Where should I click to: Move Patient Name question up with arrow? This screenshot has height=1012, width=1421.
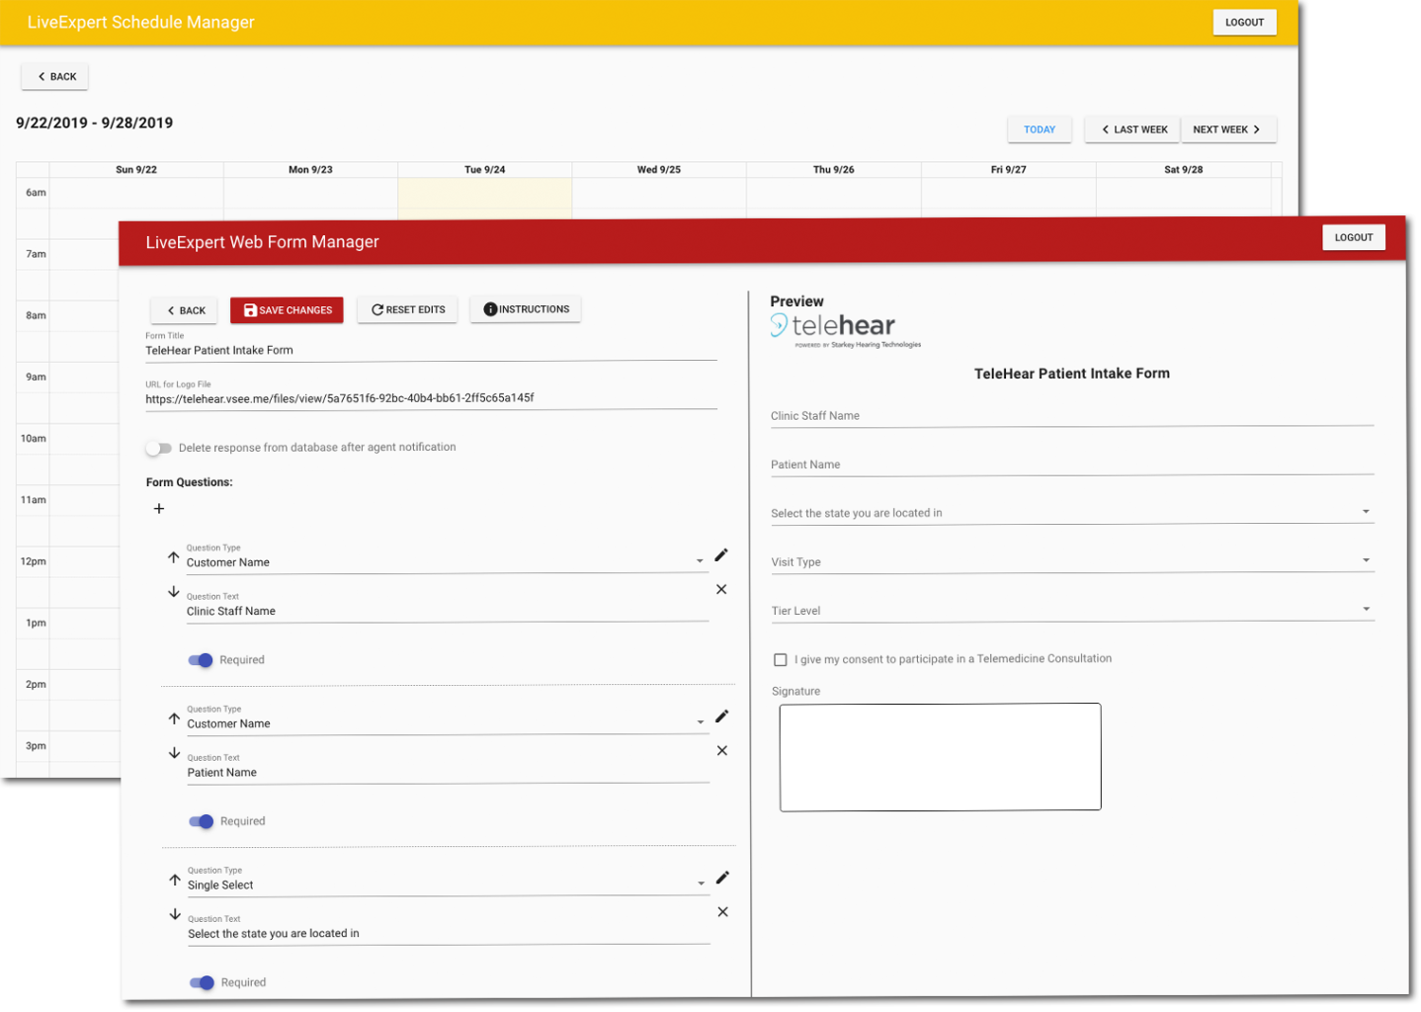pos(175,718)
